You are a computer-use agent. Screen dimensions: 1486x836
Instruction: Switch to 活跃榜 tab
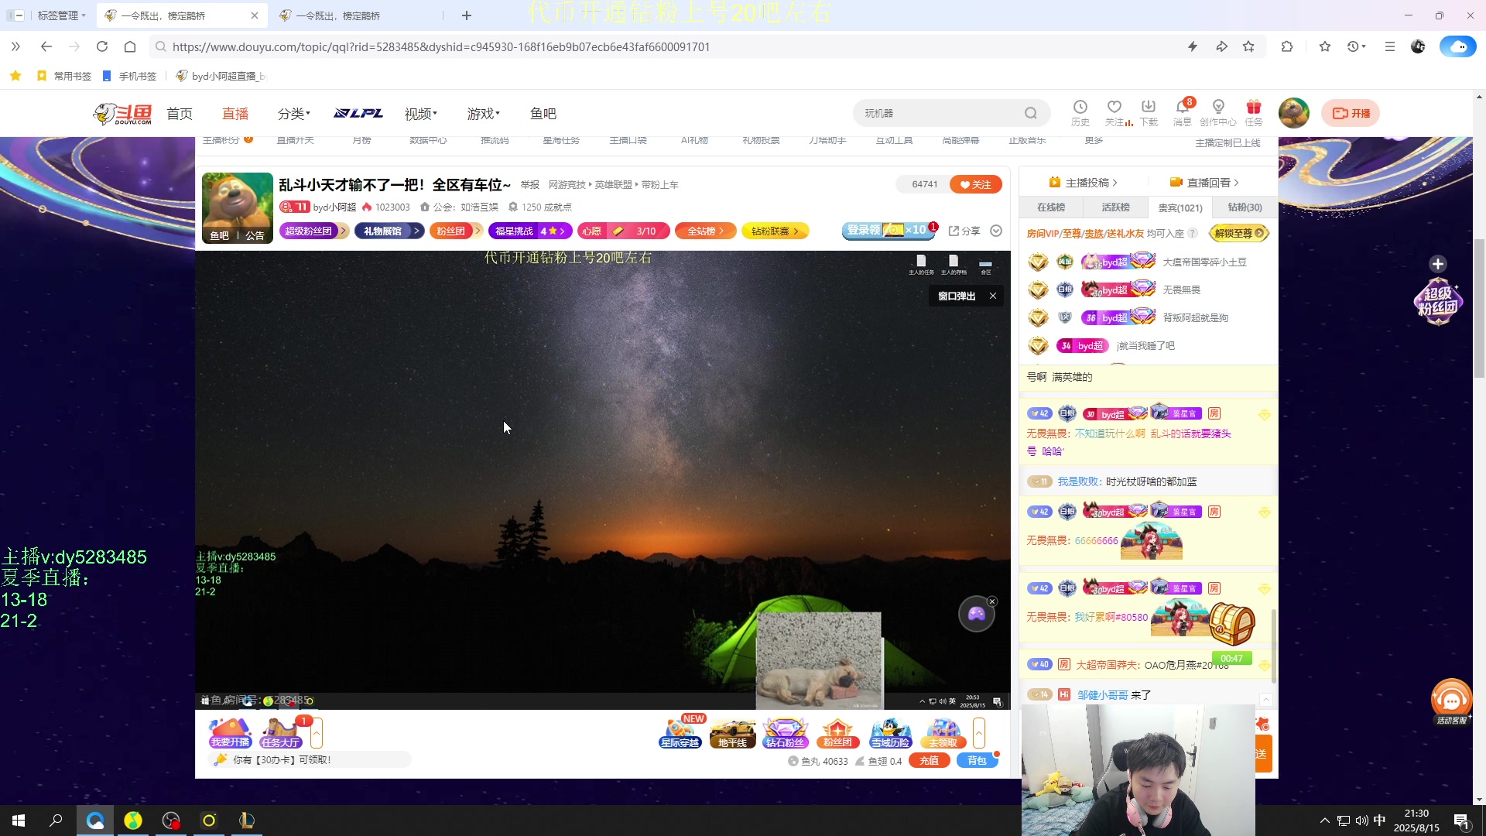click(1116, 207)
